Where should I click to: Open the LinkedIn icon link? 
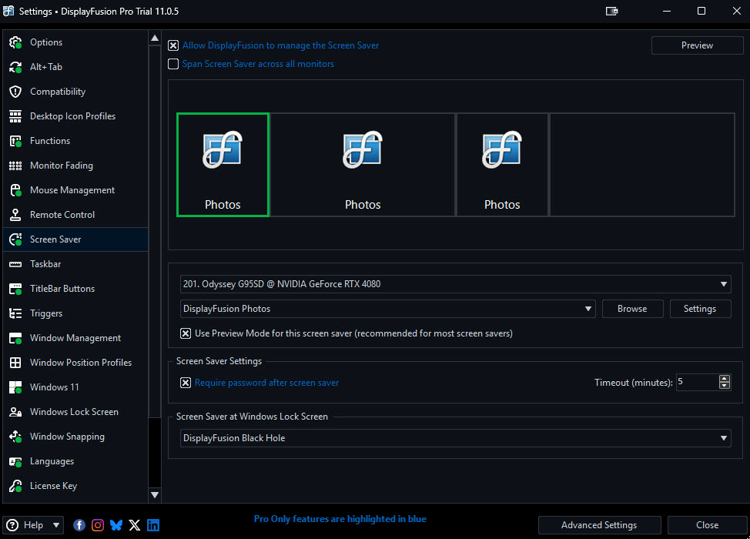point(153,525)
